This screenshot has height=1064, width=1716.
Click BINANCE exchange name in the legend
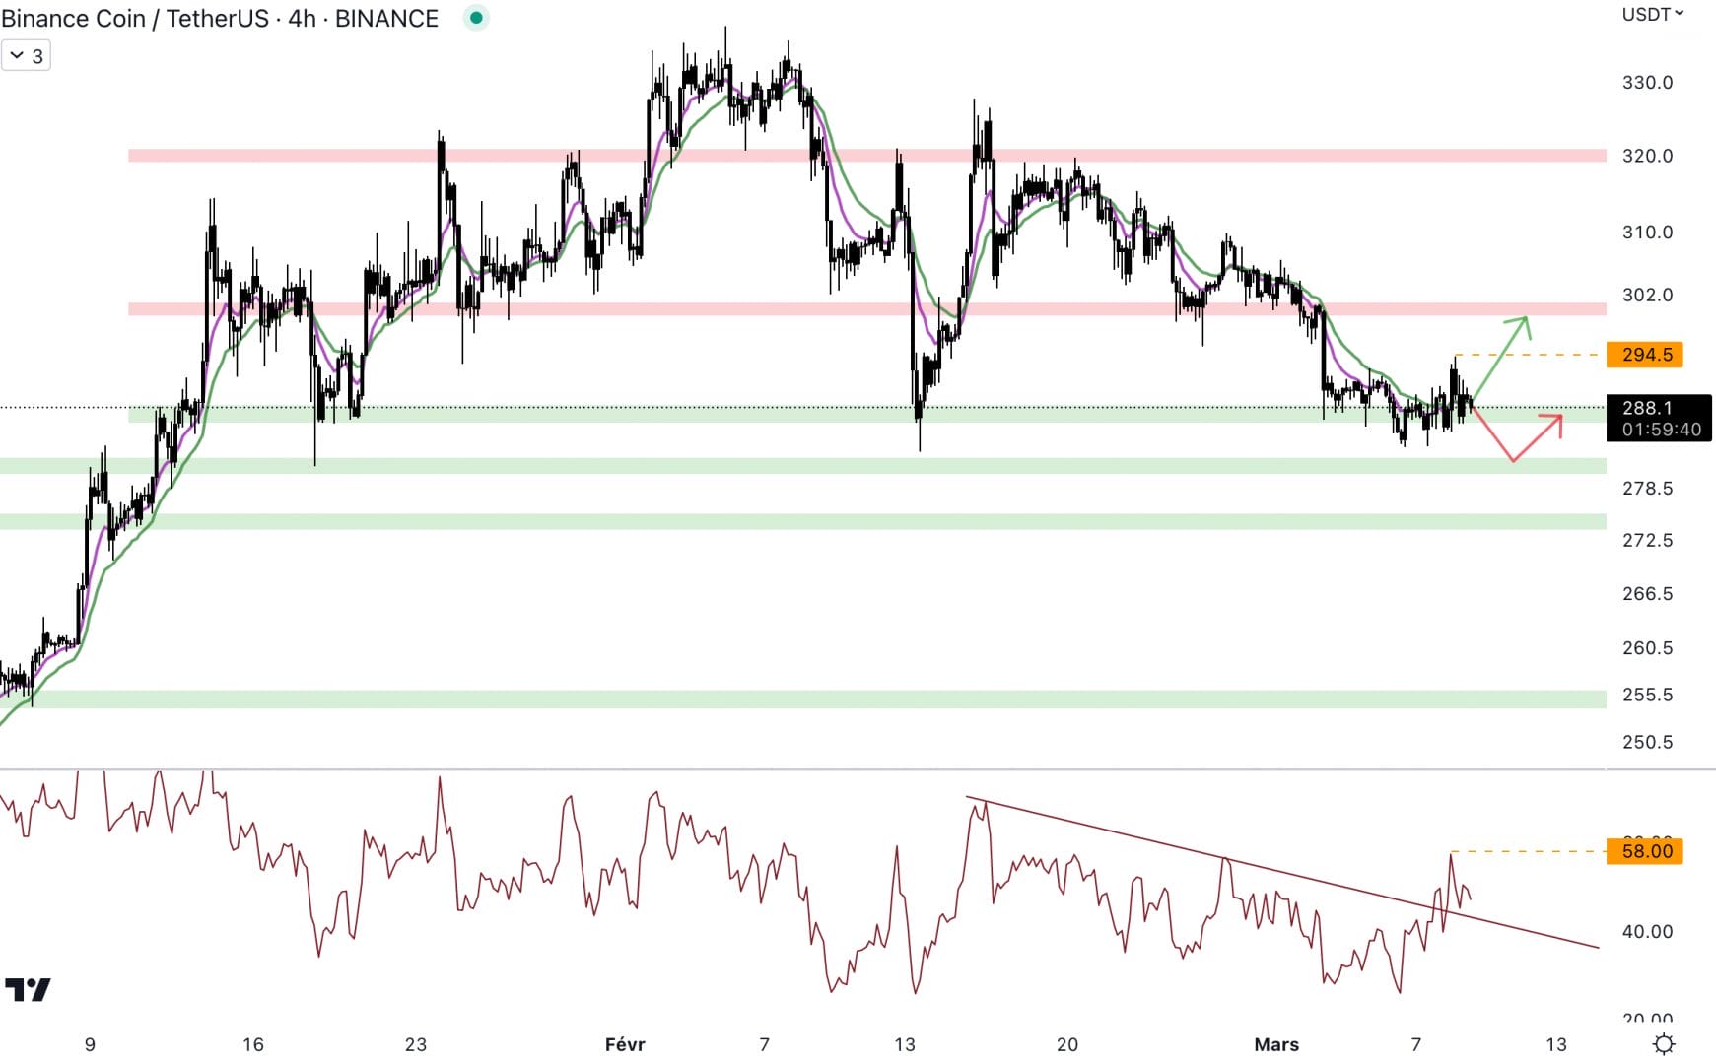click(x=386, y=17)
